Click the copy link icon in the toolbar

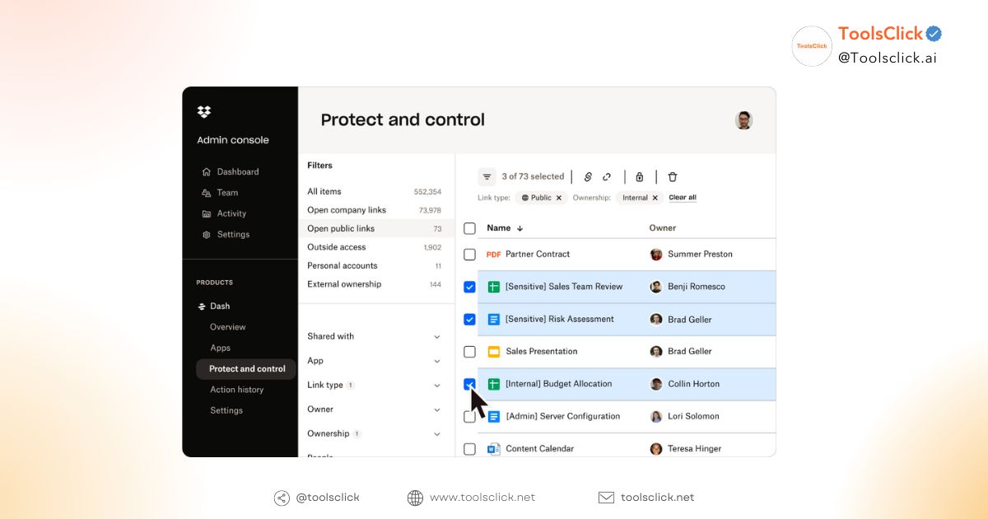pos(587,176)
